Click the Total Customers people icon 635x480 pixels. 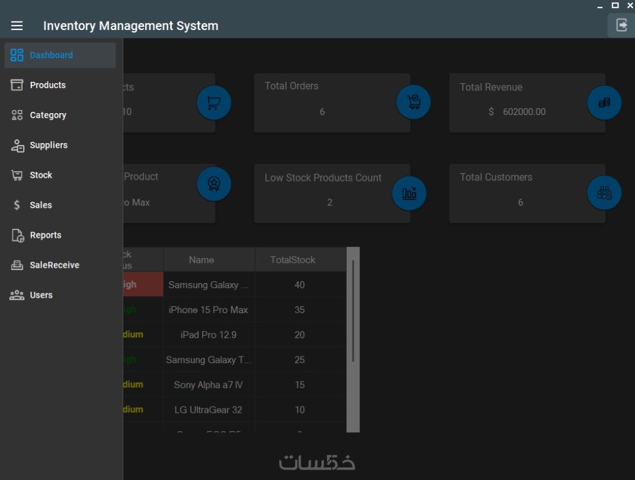coord(604,193)
